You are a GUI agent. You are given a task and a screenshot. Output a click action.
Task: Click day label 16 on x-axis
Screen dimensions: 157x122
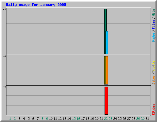click(78, 119)
